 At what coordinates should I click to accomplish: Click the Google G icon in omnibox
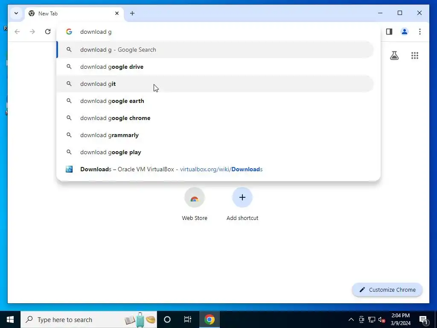[x=69, y=32]
